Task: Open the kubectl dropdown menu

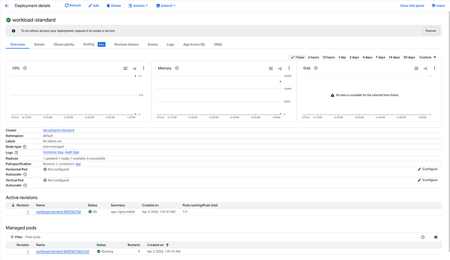Action: click(166, 6)
